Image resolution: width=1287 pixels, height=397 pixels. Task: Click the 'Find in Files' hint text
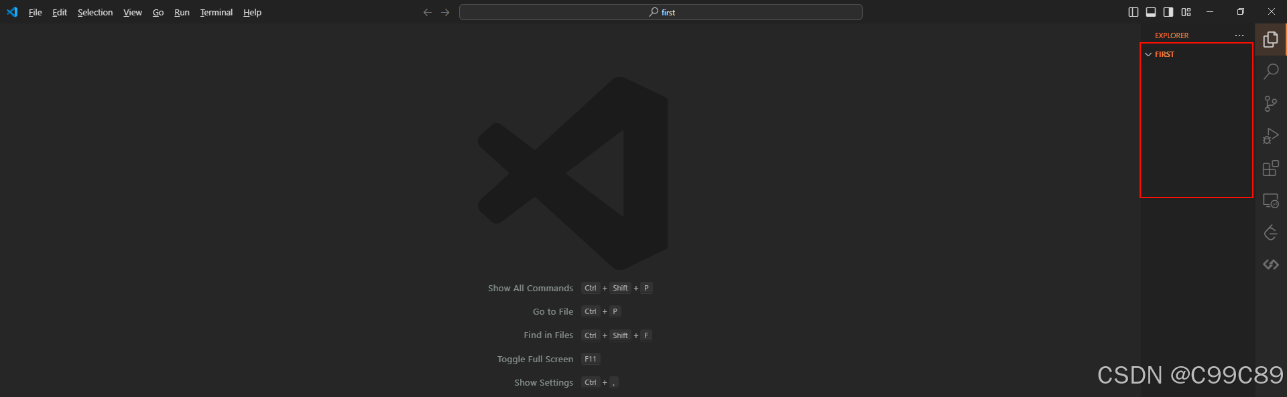tap(548, 335)
